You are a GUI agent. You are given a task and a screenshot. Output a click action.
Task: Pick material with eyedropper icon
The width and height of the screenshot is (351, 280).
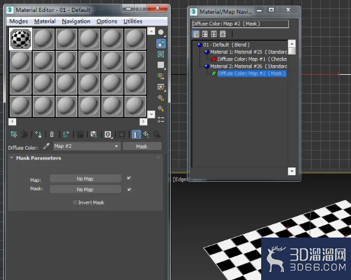point(46,146)
